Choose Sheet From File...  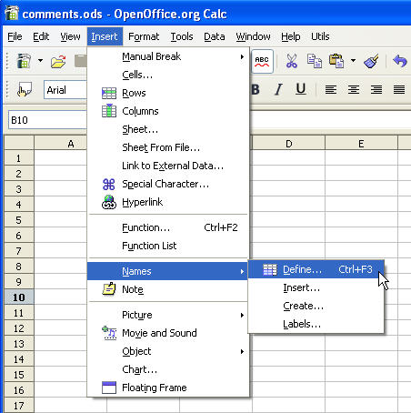point(168,147)
